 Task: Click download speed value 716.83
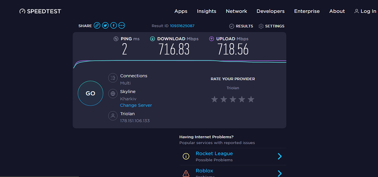[x=174, y=49]
